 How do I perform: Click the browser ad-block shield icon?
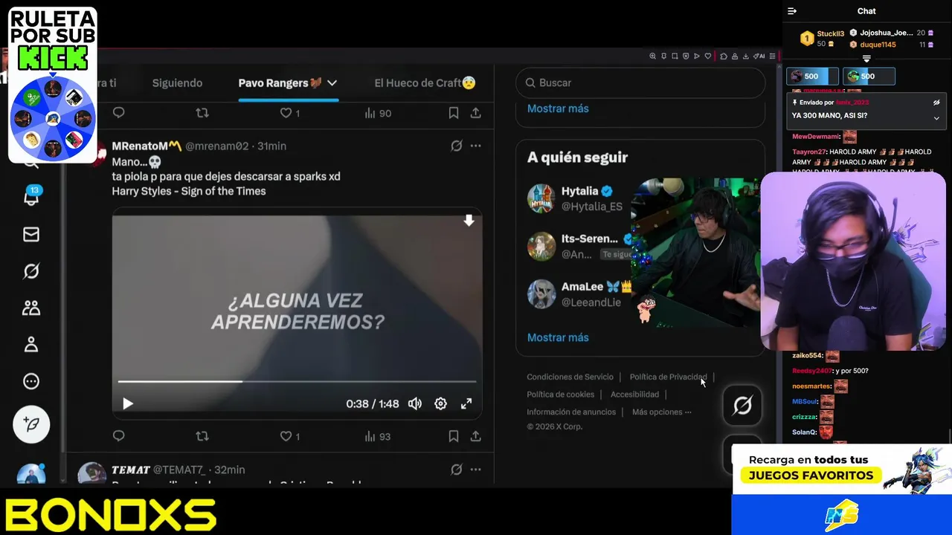coord(686,56)
